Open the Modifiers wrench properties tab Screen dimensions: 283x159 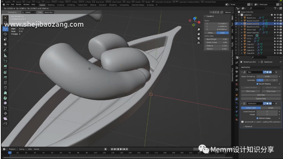(x=236, y=99)
